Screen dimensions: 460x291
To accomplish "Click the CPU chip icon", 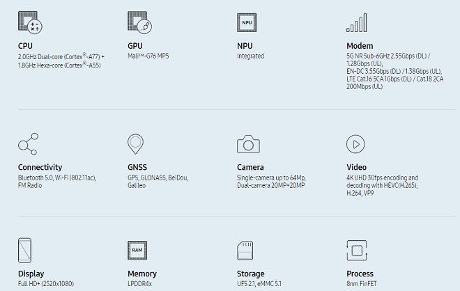I will [x=30, y=22].
